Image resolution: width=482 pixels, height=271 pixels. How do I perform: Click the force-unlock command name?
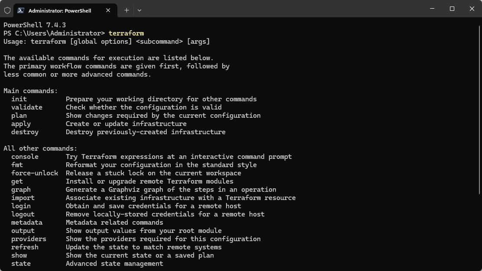coord(35,173)
